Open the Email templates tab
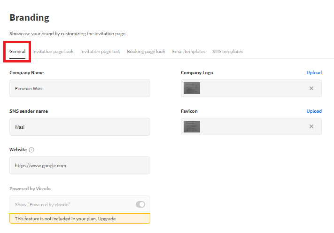The image size is (334, 233). tap(188, 52)
